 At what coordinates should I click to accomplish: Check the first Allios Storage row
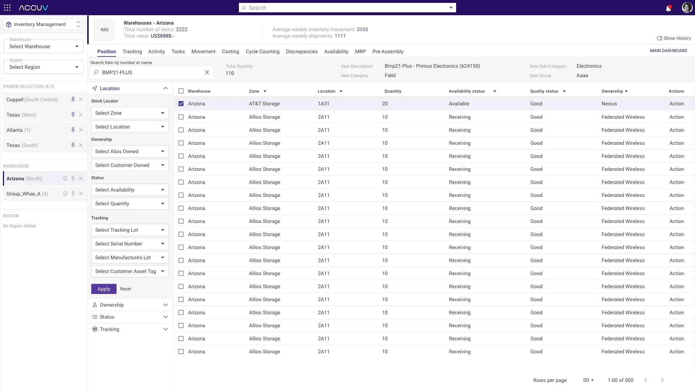[x=181, y=117]
